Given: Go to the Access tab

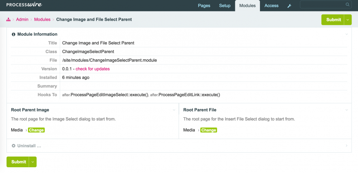Looking at the screenshot, I should coord(271,6).
